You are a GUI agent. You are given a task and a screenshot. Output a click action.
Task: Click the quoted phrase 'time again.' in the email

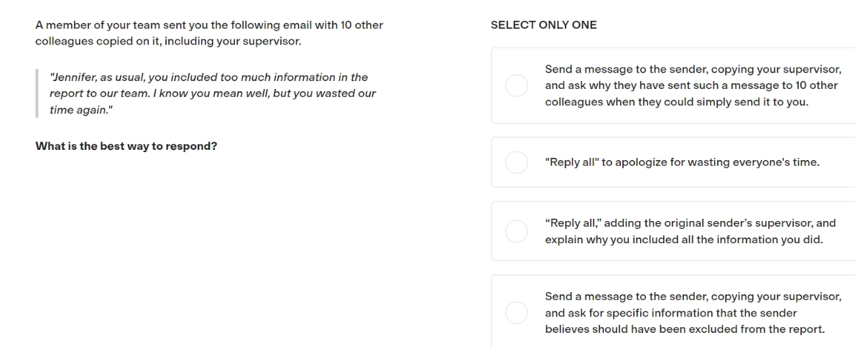[81, 110]
